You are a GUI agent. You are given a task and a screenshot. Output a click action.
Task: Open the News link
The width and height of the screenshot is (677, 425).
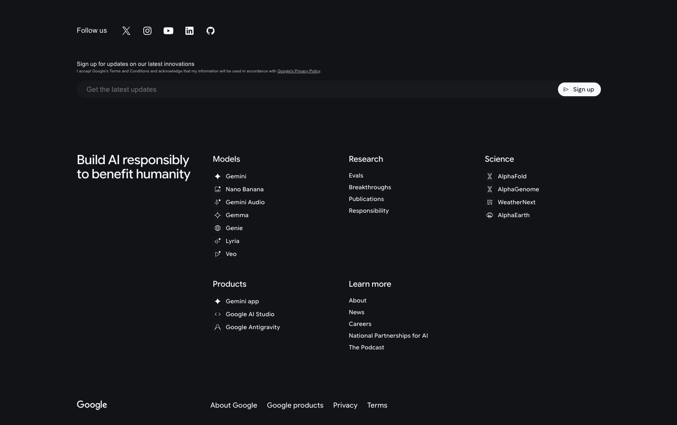pos(356,312)
